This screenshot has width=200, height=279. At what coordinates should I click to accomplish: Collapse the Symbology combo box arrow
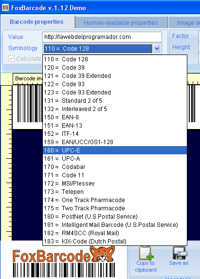click(x=157, y=48)
